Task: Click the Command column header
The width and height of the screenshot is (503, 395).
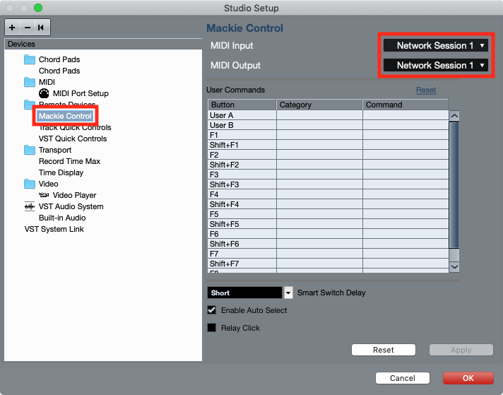Action: click(406, 105)
